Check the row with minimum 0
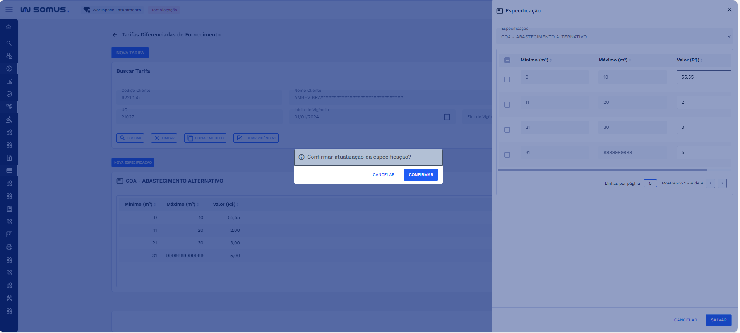The image size is (740, 333). (x=507, y=79)
